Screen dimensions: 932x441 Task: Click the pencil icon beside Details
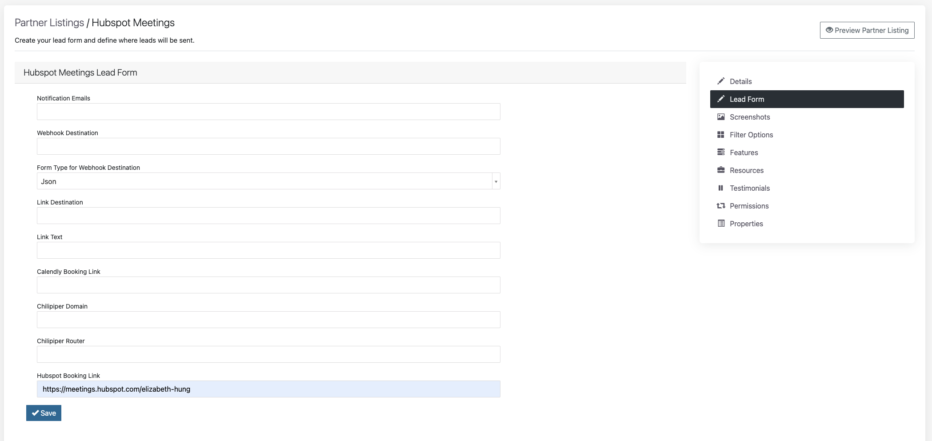[721, 81]
